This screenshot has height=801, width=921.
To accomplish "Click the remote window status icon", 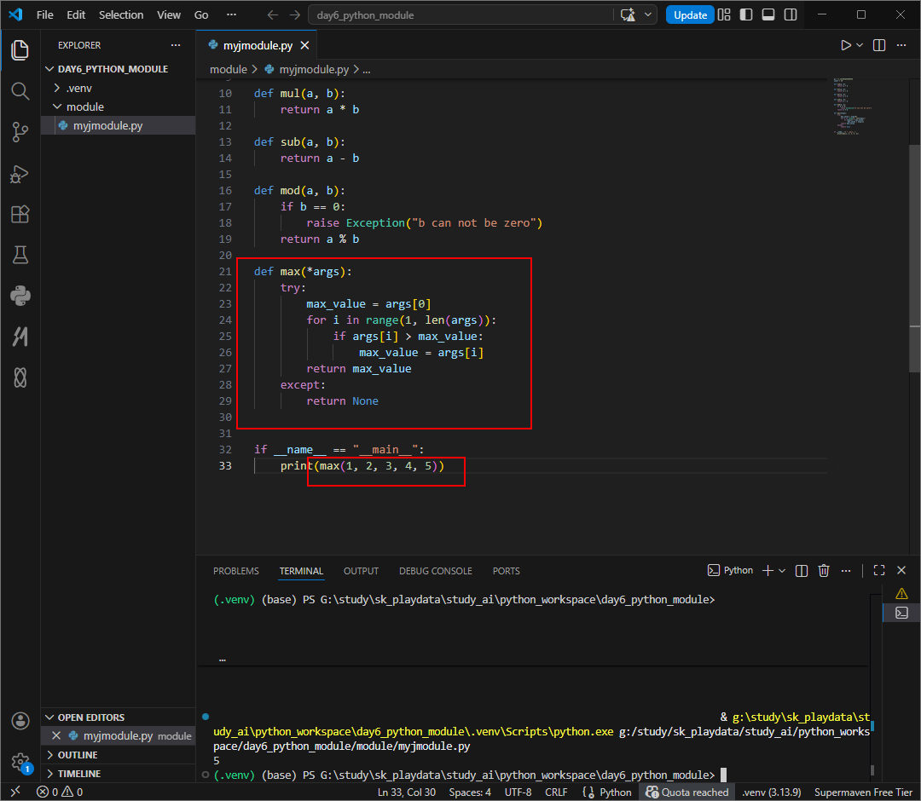I will point(15,792).
